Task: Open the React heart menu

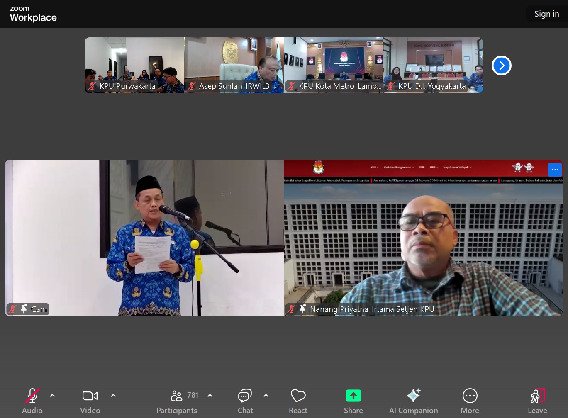Action: pos(298,401)
